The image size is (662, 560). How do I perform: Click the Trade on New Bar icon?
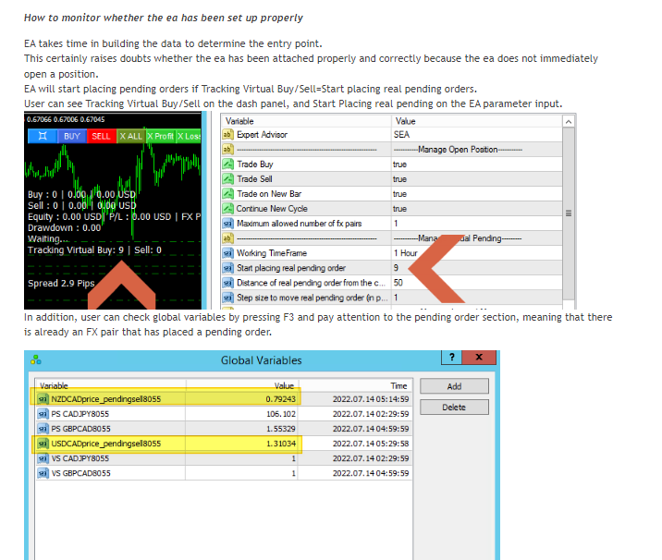227,194
